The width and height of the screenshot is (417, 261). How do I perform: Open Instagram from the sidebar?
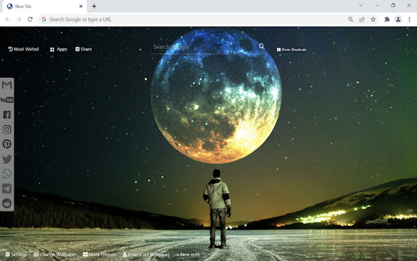6,130
